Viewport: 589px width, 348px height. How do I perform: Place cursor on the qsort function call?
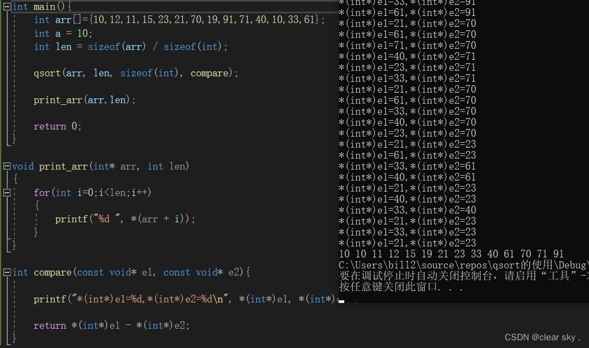(132, 72)
